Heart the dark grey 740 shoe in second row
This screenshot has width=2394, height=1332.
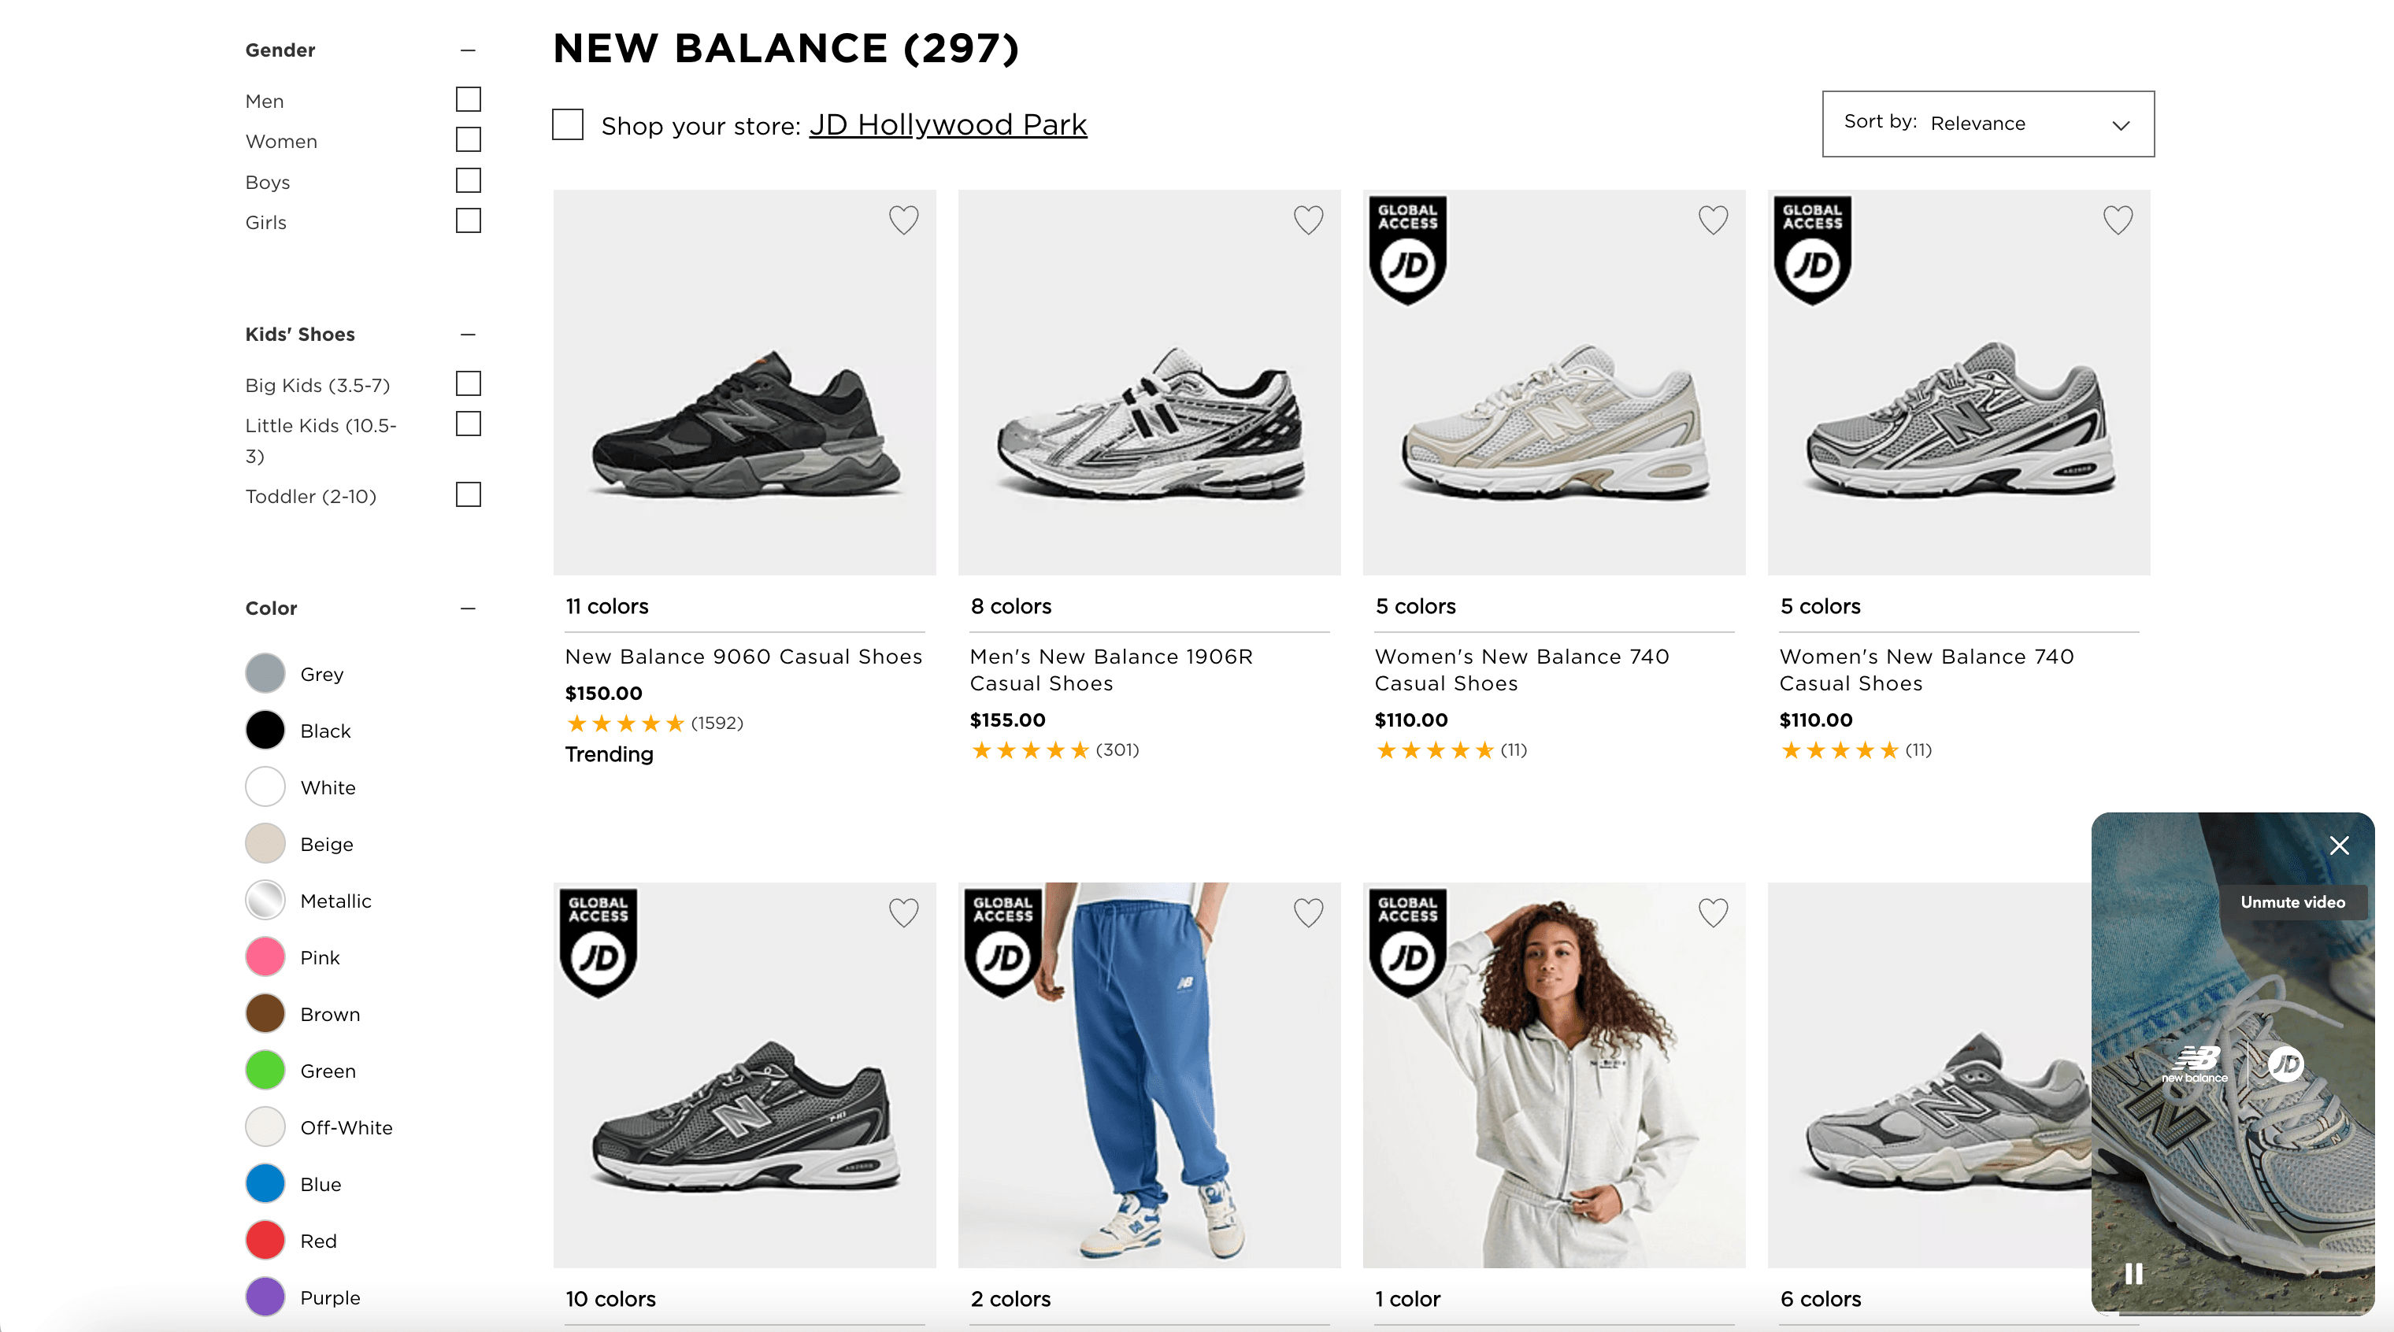[x=903, y=912]
